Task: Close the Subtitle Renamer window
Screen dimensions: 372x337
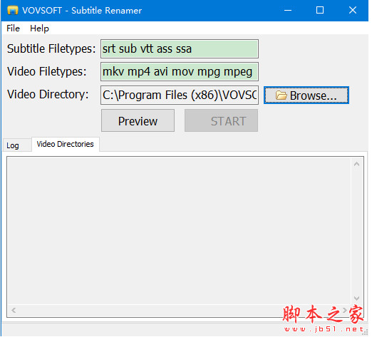Action: tap(353, 10)
